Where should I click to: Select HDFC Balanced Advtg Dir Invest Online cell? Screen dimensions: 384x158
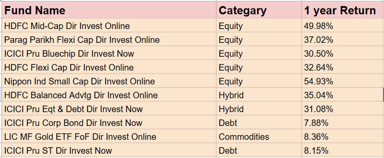click(109, 95)
